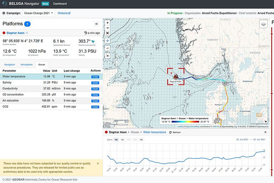This screenshot has height=183, width=274.
Task: Click the overview minimap thumbnail
Action: coord(259,114)
